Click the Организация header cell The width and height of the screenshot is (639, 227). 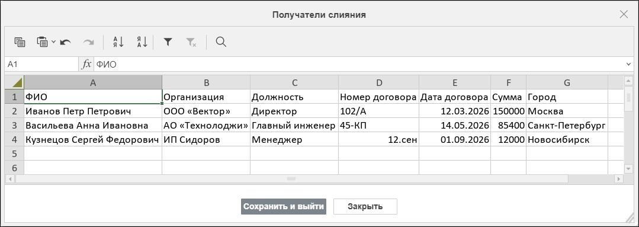pos(206,97)
